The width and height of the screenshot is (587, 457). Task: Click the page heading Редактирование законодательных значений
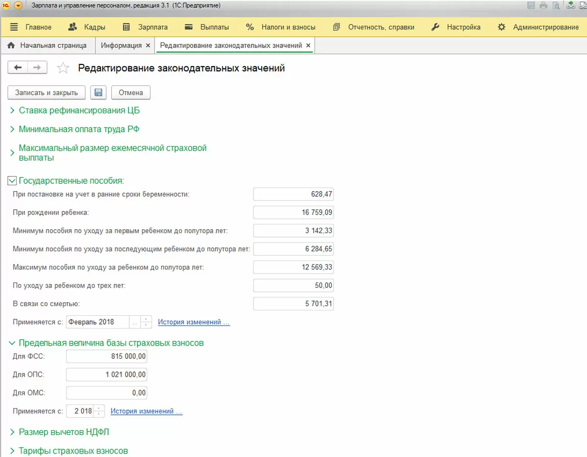181,68
